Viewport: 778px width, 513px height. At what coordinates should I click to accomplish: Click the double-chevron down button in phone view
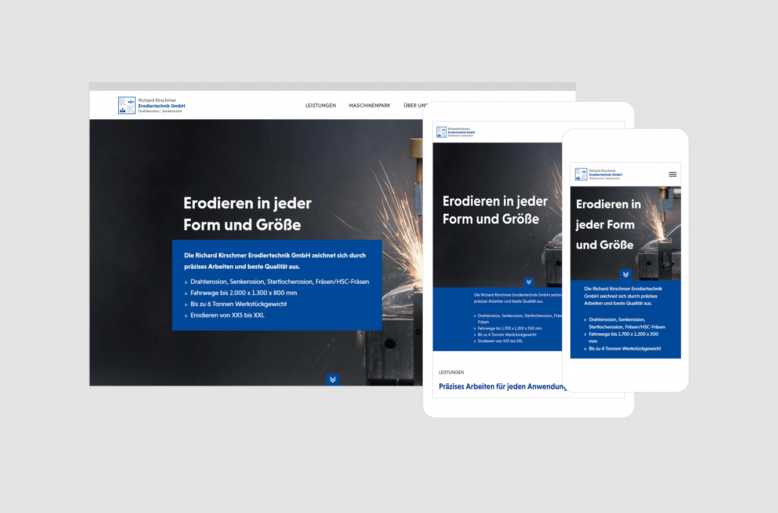pyautogui.click(x=626, y=275)
